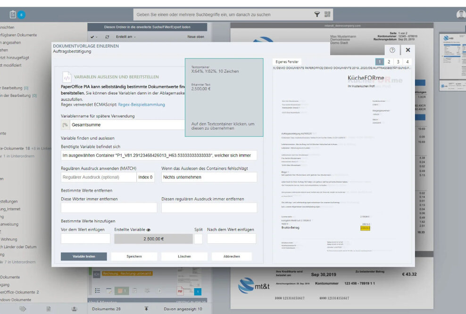466x314 pixels.
Task: Click the "Variable testen" button
Action: 83,256
